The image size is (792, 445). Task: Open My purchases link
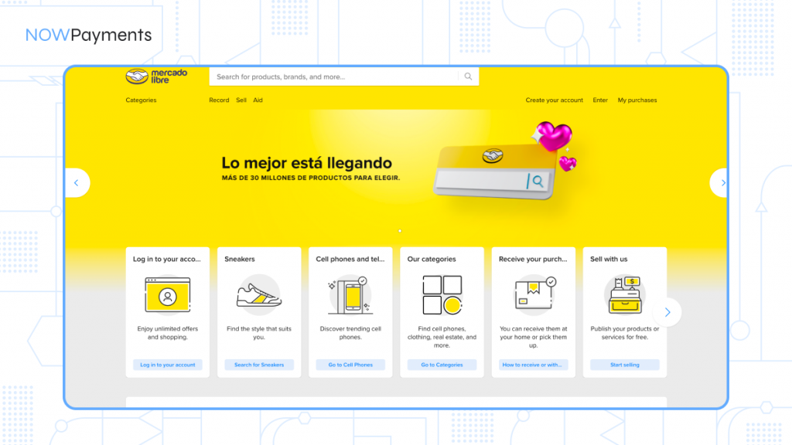coord(637,100)
